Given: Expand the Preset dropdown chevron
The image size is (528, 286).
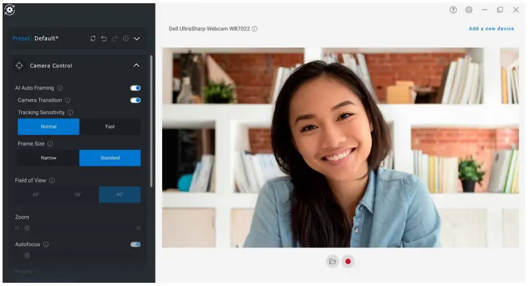Looking at the screenshot, I should (137, 39).
